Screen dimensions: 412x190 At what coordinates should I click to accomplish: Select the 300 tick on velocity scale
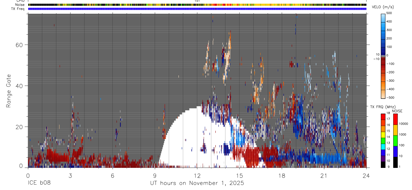click(x=390, y=30)
